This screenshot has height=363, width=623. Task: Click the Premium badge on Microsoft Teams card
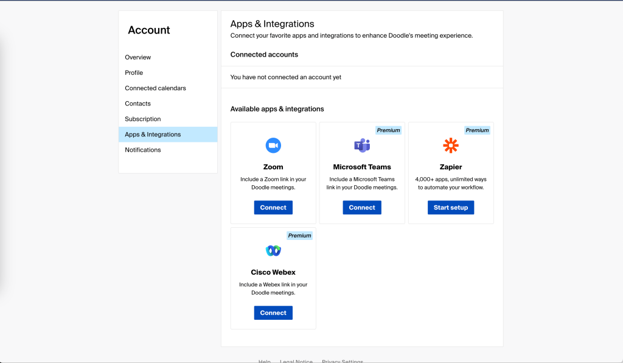[x=388, y=130]
